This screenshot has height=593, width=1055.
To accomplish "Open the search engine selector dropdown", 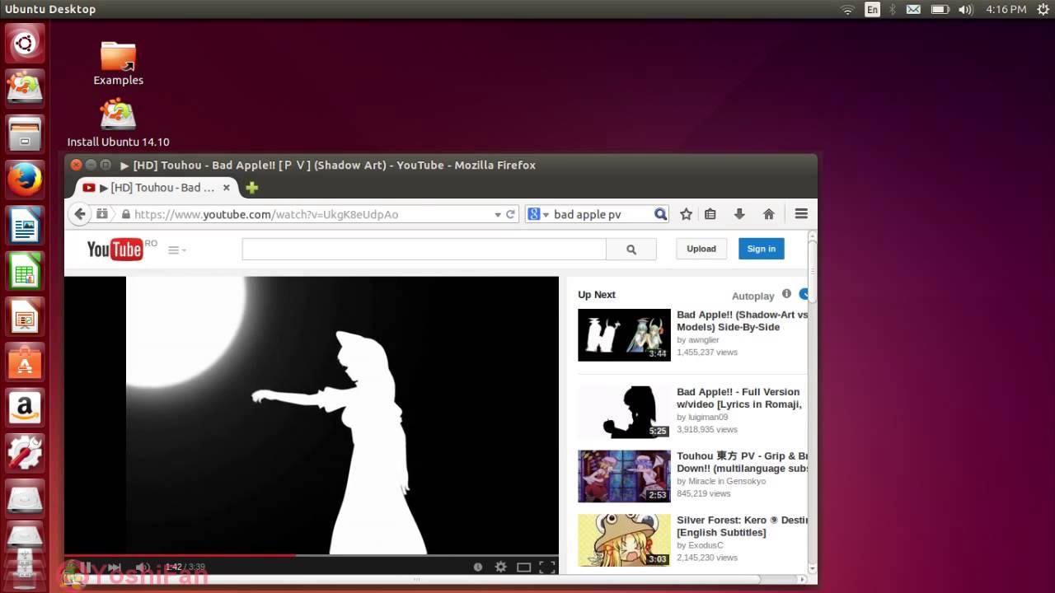I will (x=538, y=214).
